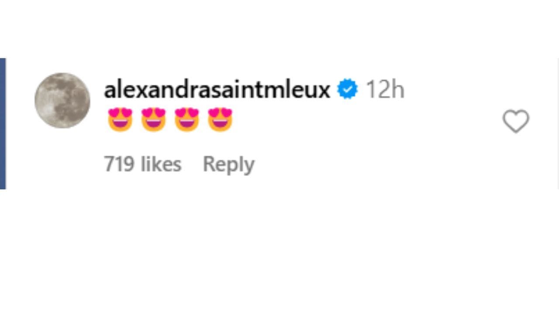Image resolution: width=559 pixels, height=314 pixels.
Task: Click Reply to respond to the comment
Action: pyautogui.click(x=228, y=164)
